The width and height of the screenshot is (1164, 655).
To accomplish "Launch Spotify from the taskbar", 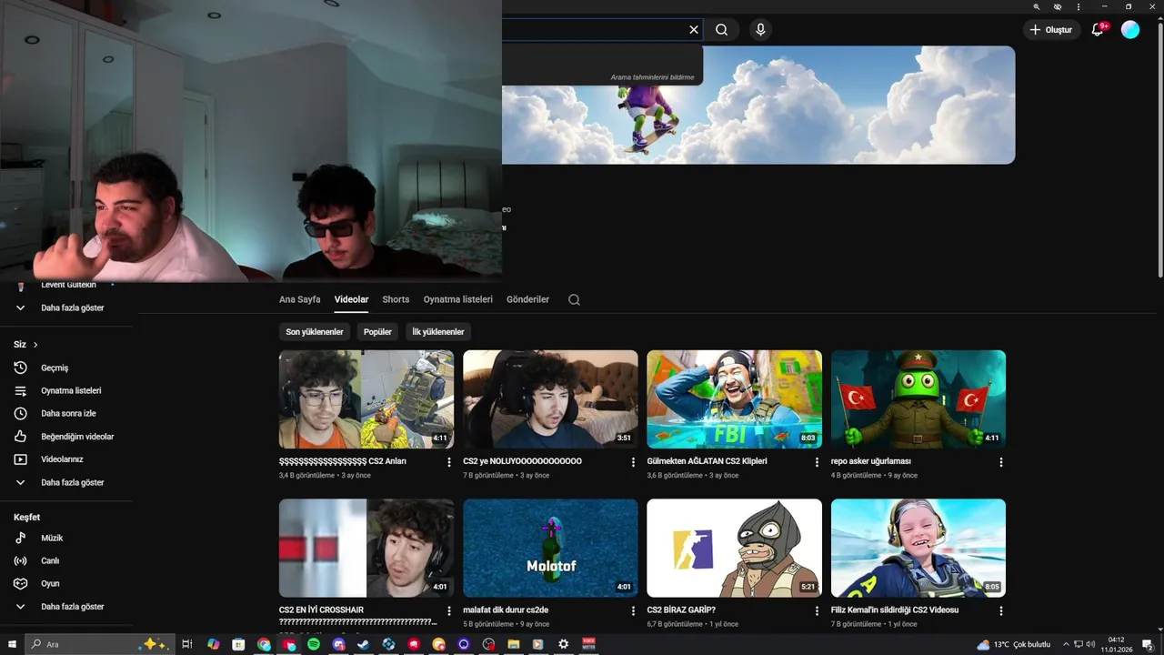I will (314, 644).
